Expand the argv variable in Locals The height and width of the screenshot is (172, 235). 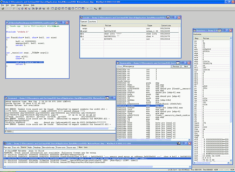[81, 31]
